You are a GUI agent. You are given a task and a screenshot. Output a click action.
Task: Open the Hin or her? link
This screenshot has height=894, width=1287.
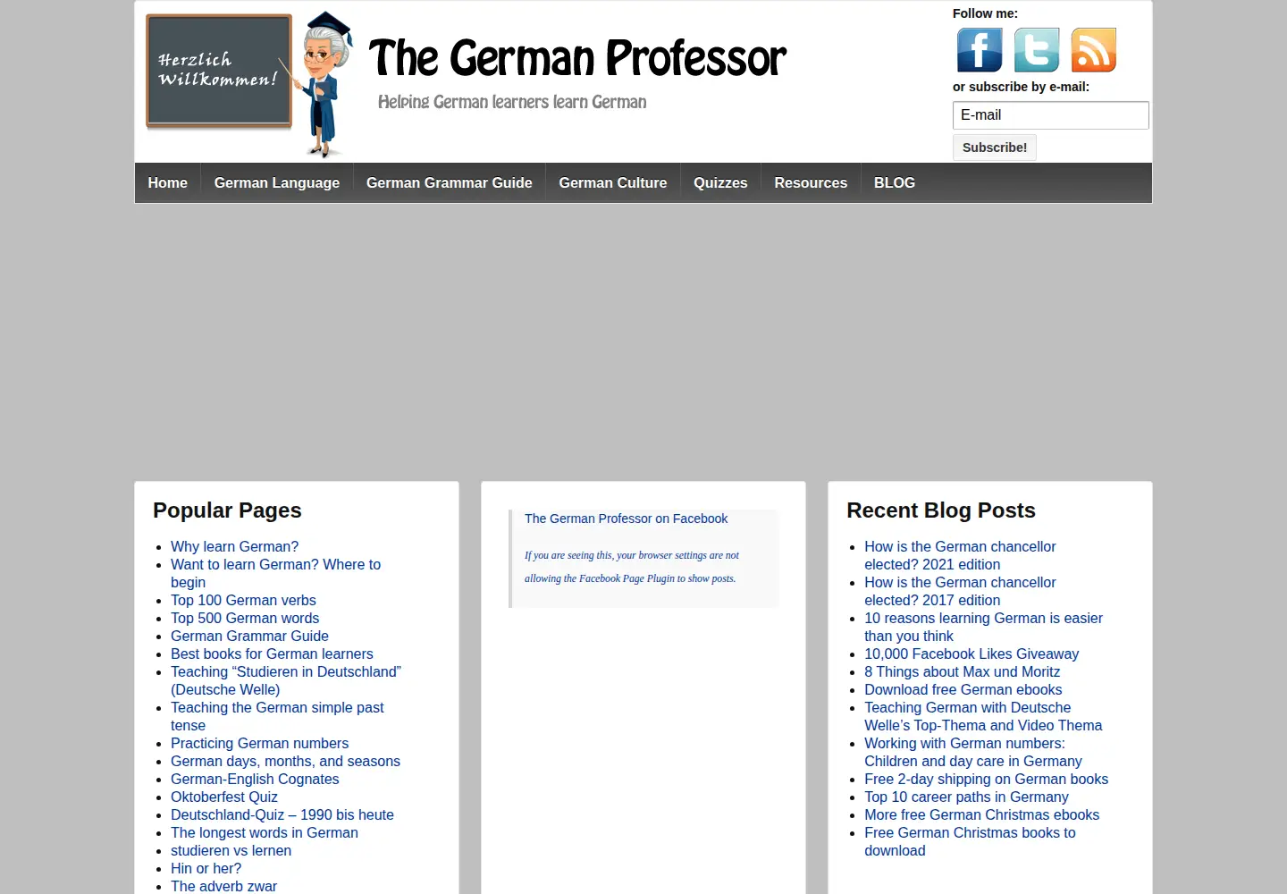pyautogui.click(x=206, y=868)
